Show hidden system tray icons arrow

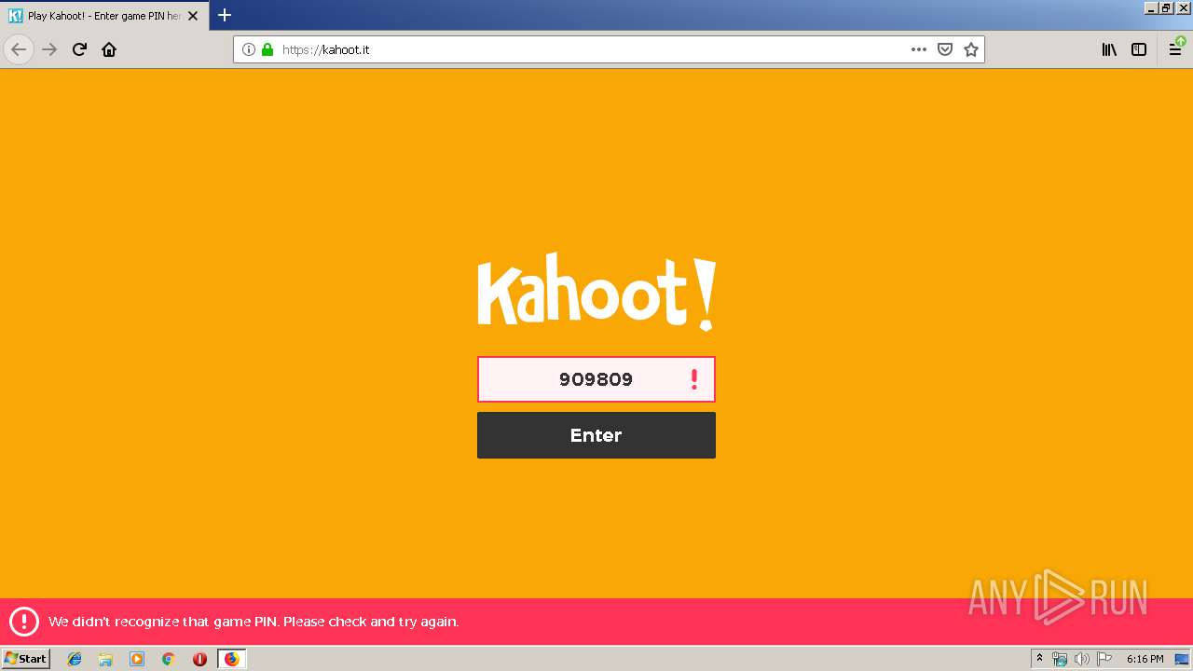click(x=1039, y=659)
